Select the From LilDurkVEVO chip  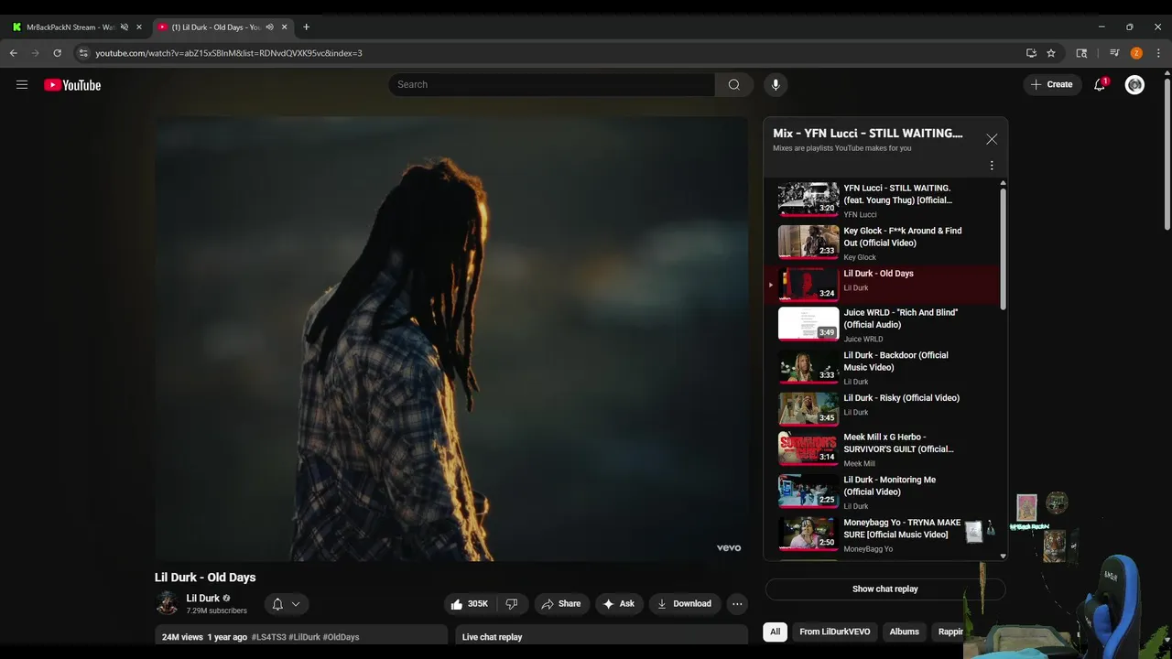pos(835,632)
